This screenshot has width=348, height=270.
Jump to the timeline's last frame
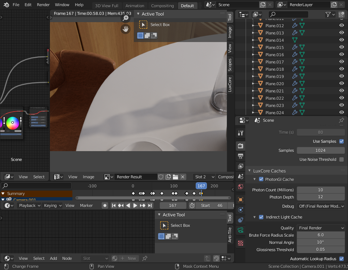pyautogui.click(x=150, y=205)
